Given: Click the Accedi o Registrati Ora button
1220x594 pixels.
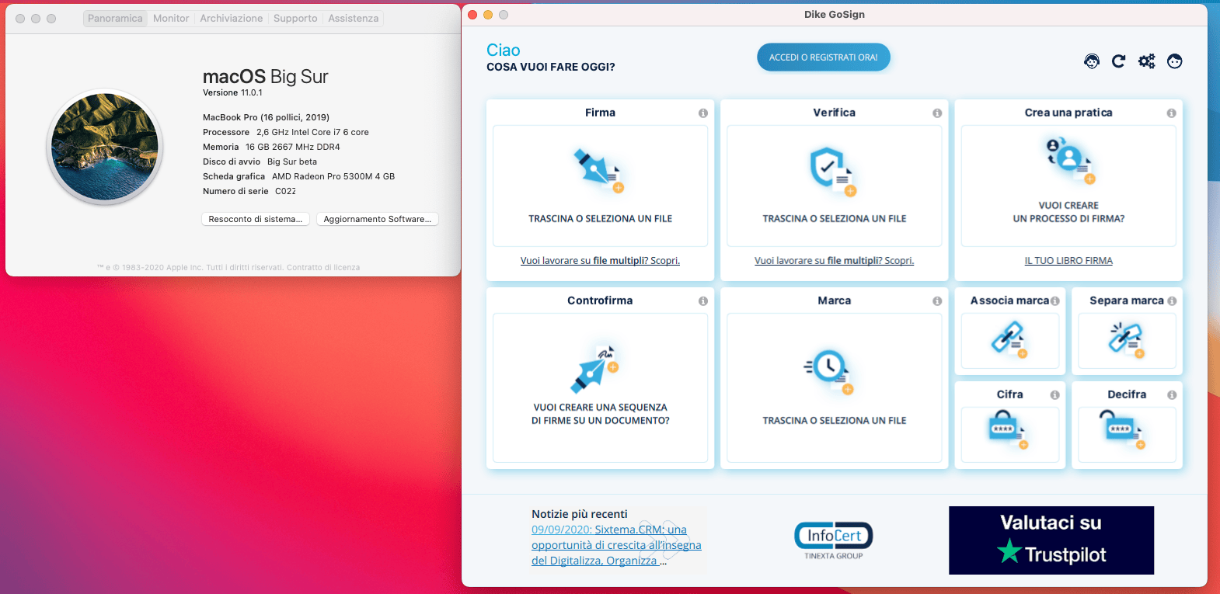Looking at the screenshot, I should (824, 57).
